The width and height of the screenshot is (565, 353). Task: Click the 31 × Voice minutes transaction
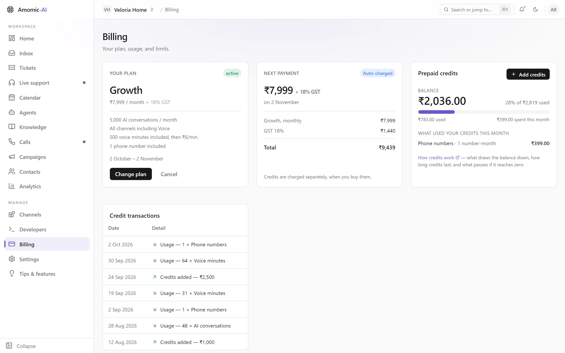[175, 293]
